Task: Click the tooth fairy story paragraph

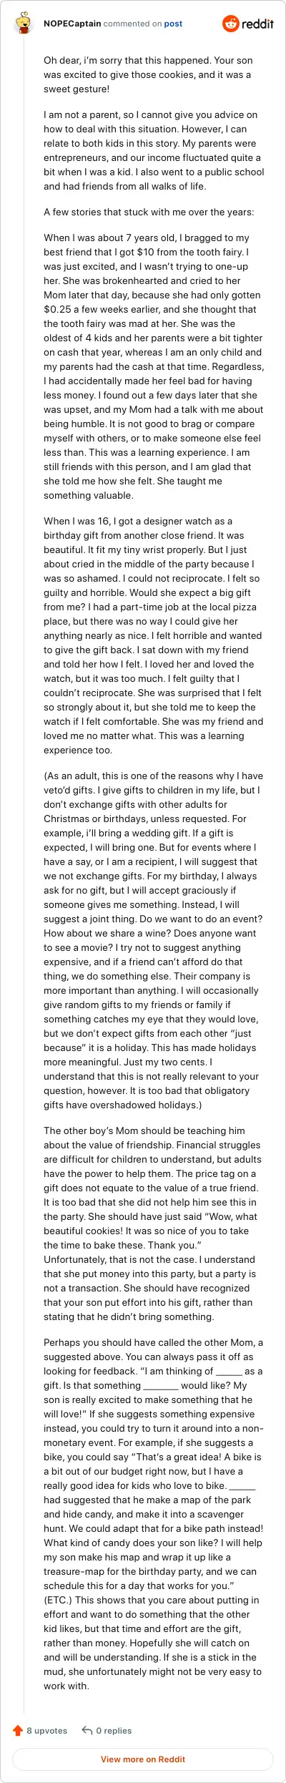Action: (x=154, y=366)
